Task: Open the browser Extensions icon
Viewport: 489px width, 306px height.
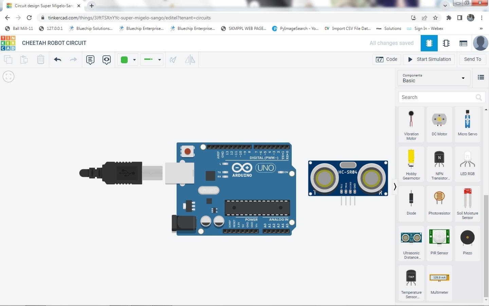Action: pos(449,18)
